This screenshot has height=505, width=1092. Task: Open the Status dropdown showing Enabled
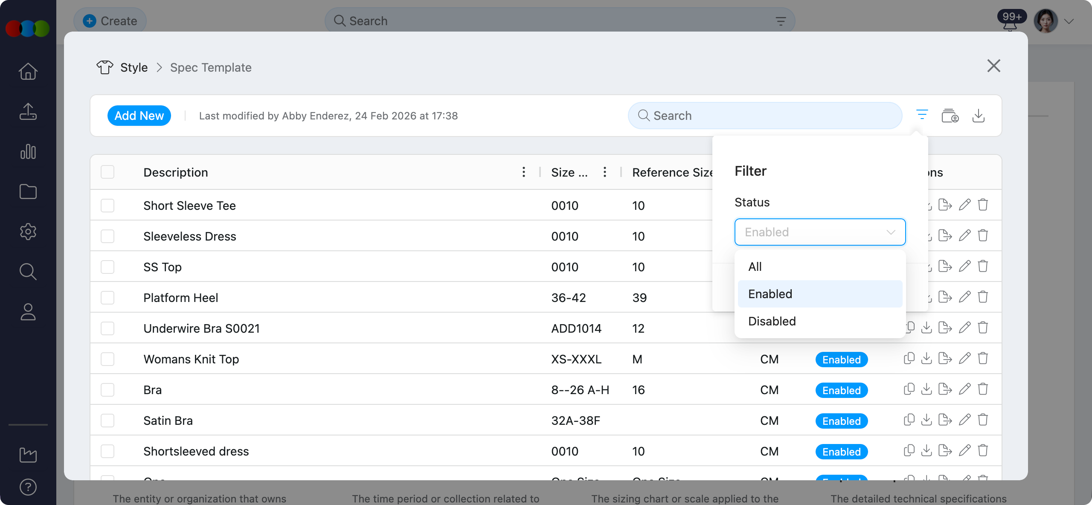point(819,232)
